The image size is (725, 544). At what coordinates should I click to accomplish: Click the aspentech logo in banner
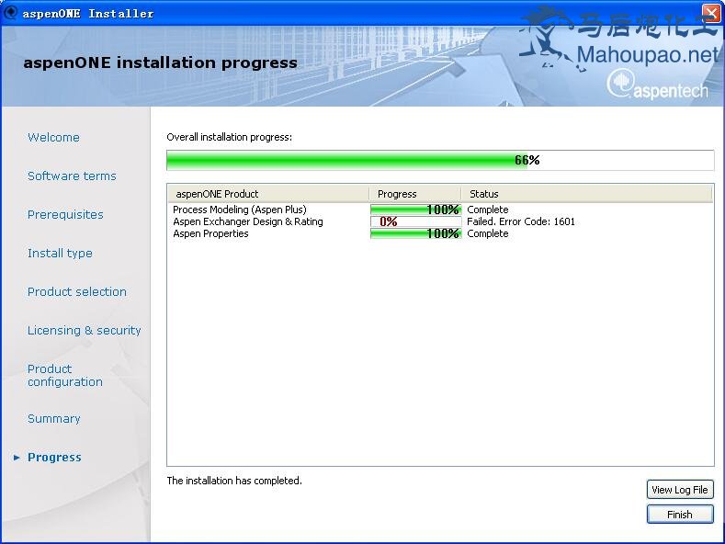tap(657, 85)
